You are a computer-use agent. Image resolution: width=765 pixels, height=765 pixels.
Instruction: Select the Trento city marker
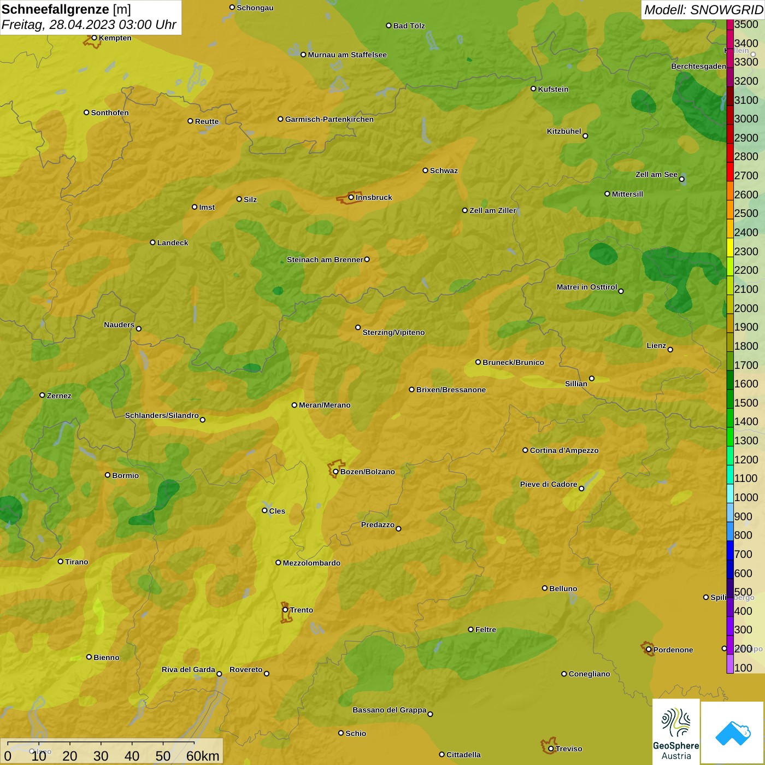tap(285, 610)
